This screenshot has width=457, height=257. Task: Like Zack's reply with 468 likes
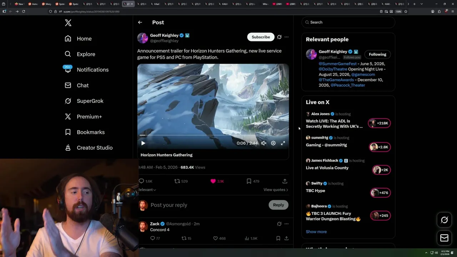(219, 238)
